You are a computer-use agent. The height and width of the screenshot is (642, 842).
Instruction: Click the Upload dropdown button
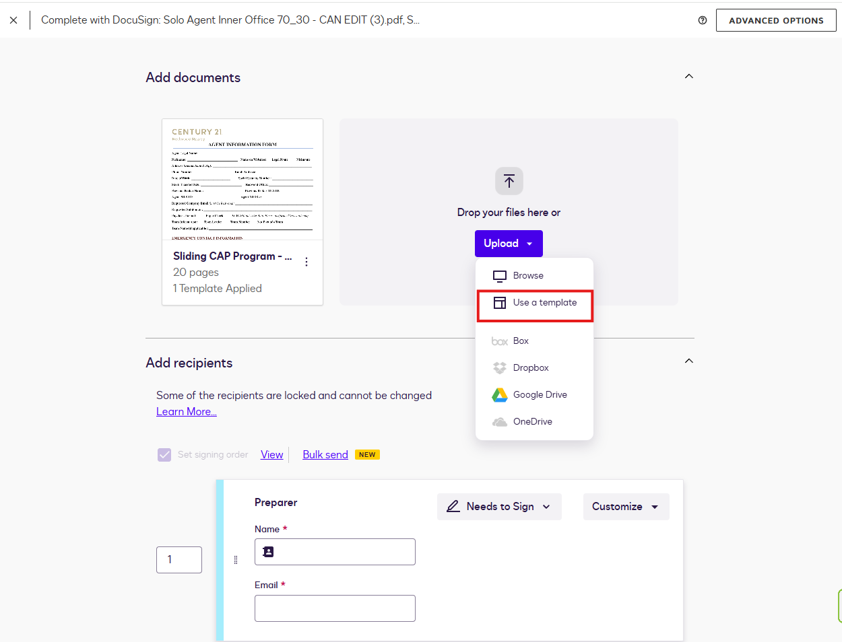509,244
